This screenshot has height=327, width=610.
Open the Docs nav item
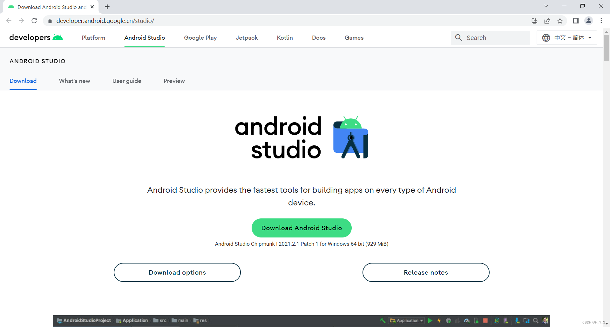point(319,38)
